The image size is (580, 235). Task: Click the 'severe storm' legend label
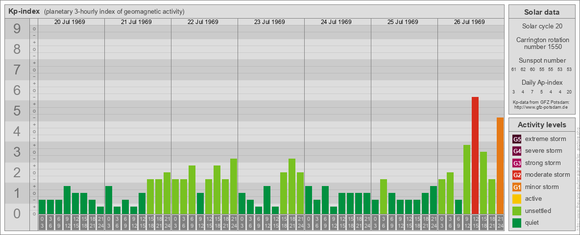click(x=544, y=151)
